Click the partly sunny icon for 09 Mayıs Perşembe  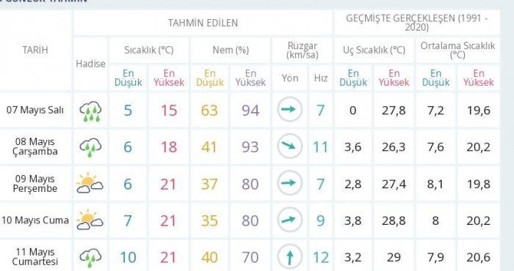pos(90,183)
